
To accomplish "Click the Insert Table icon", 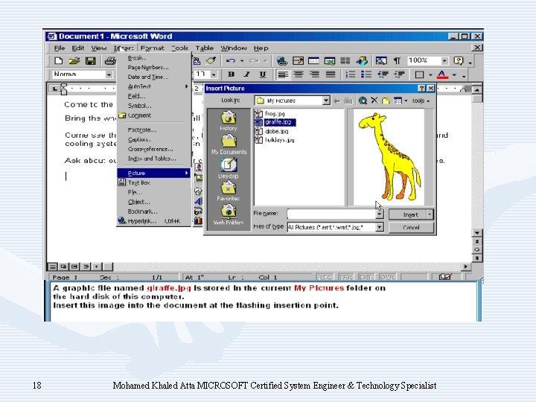I will click(313, 61).
